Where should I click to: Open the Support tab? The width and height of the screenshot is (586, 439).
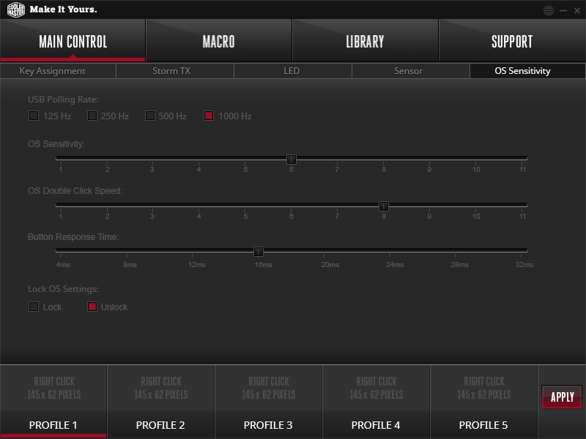pos(512,41)
